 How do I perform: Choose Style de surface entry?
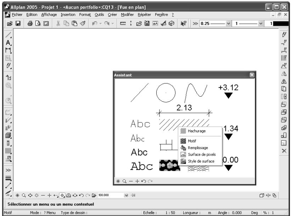click(x=200, y=161)
